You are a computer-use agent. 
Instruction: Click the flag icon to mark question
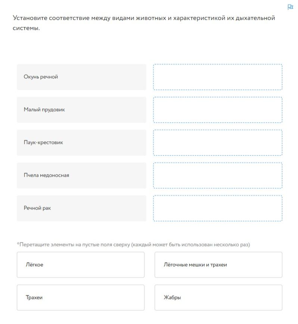click(x=290, y=7)
